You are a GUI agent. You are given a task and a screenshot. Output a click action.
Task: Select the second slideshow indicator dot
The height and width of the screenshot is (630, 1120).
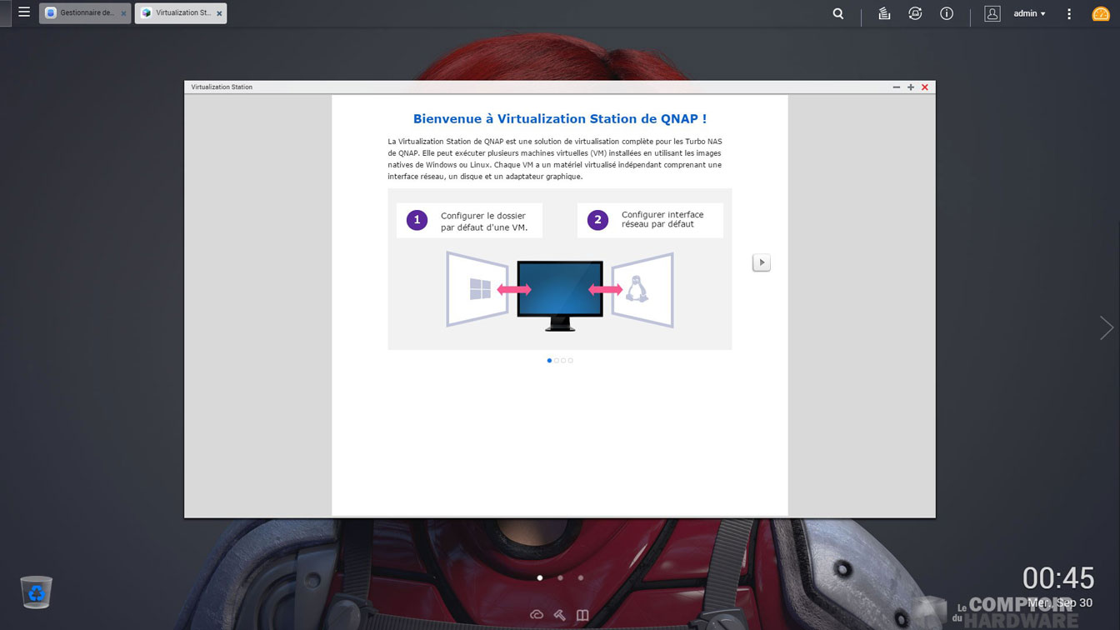click(x=557, y=361)
